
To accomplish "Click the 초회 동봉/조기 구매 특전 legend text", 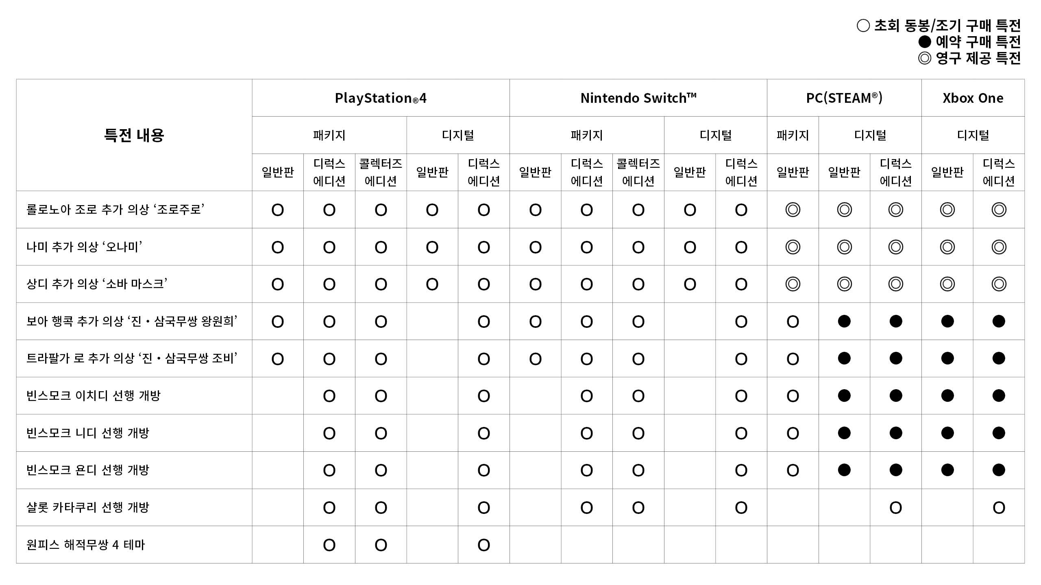I will point(947,26).
